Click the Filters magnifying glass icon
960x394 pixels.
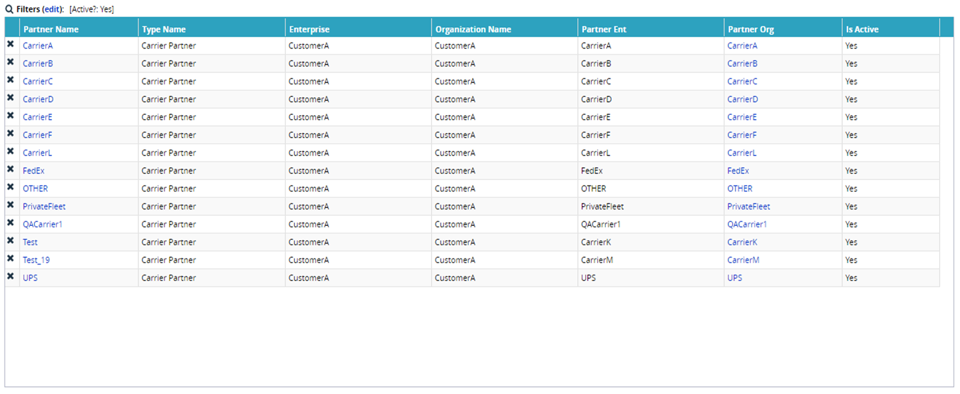pos(9,9)
